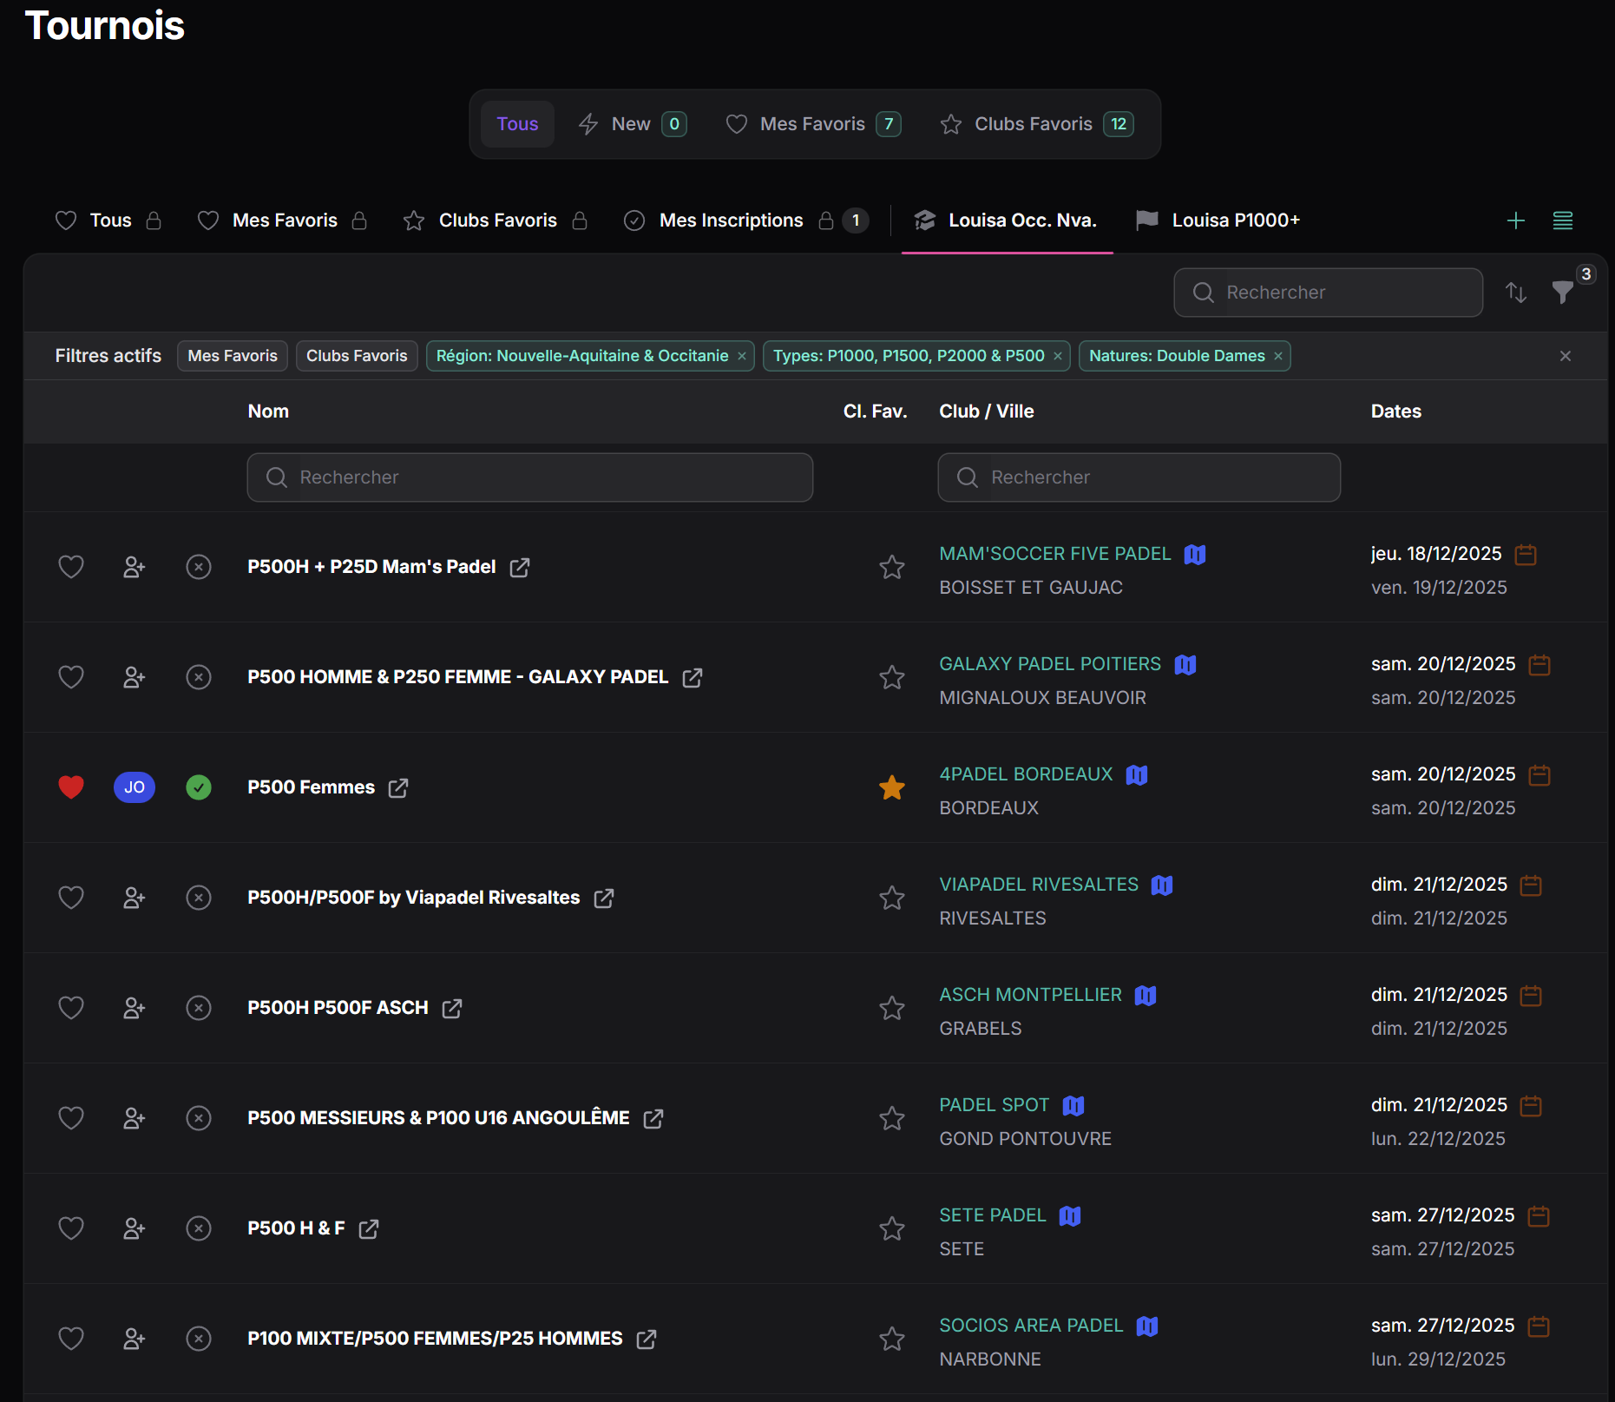This screenshot has width=1615, height=1402.
Task: Click calendar icon for jeu. 18/12/2025
Action: 1526,554
